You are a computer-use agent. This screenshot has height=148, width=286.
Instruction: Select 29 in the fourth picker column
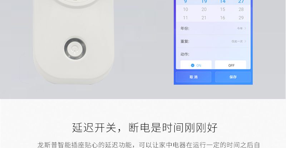pyautogui.click(x=241, y=18)
